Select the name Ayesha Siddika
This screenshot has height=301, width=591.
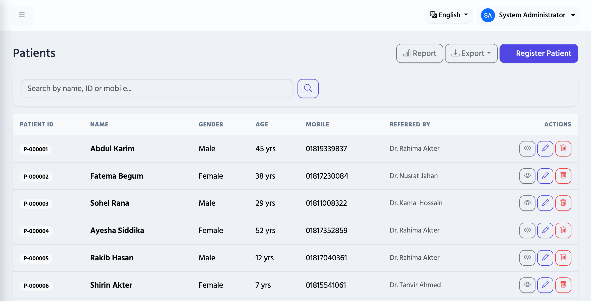pyautogui.click(x=117, y=230)
